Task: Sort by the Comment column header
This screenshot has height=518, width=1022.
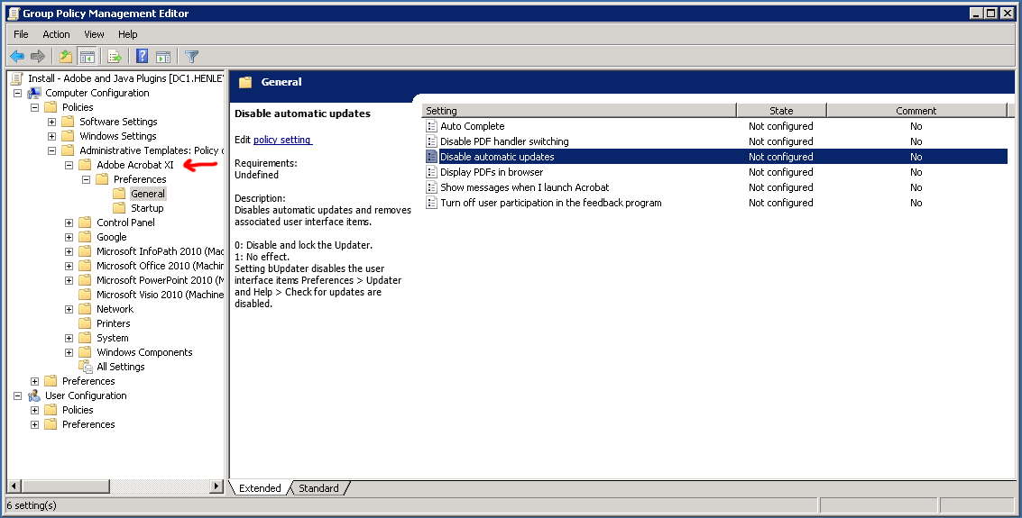Action: (x=916, y=111)
